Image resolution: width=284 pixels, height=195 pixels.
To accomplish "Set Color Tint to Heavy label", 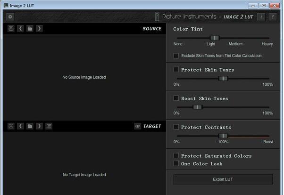I will click(267, 44).
